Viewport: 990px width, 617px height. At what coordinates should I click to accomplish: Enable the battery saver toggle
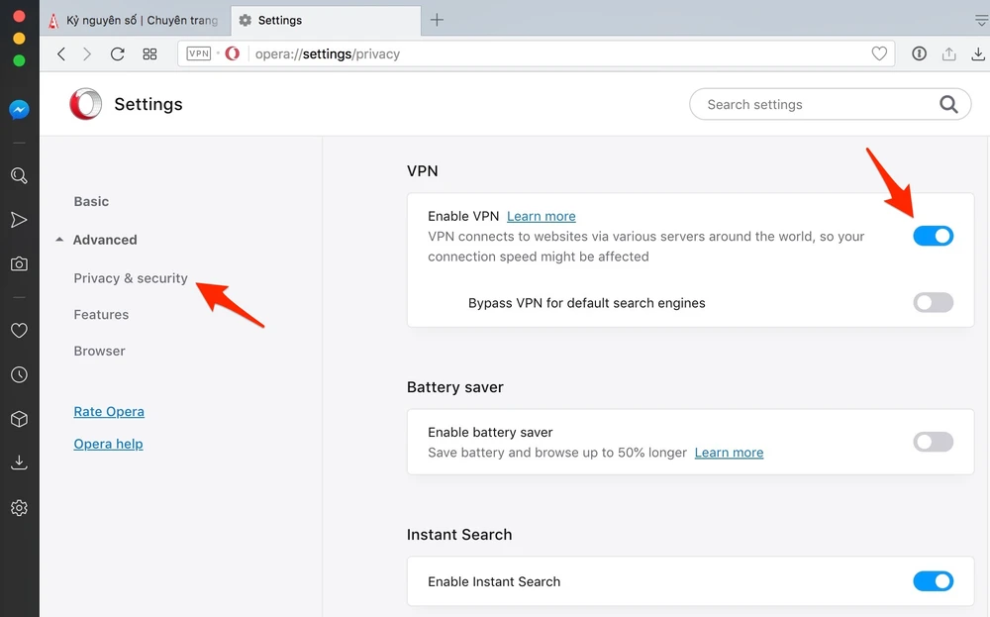tap(933, 442)
